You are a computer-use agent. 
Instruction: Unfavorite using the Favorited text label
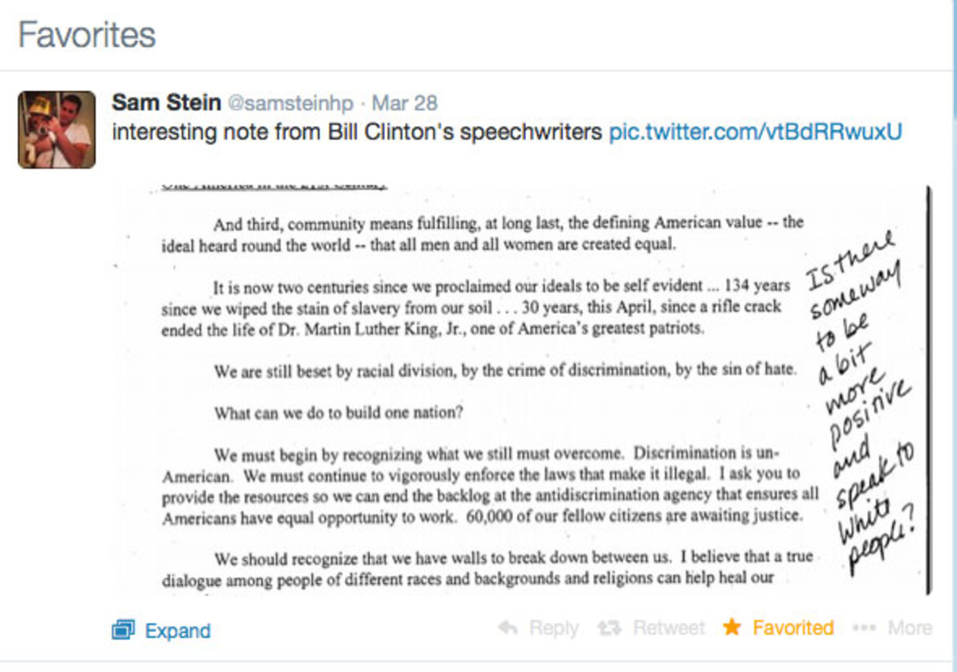(793, 628)
